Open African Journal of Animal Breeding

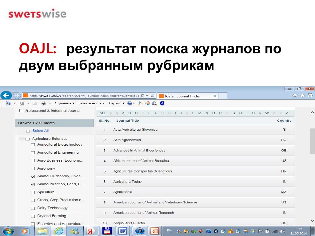click(x=141, y=160)
